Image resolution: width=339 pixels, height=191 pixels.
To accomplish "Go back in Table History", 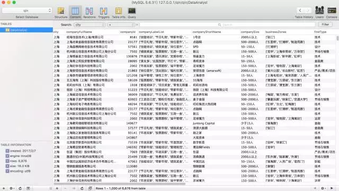I will click(x=300, y=11).
